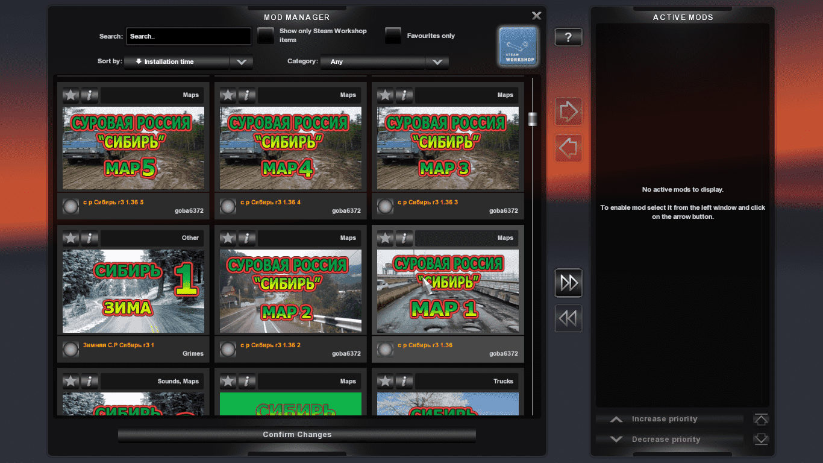Image resolution: width=823 pixels, height=463 pixels.
Task: Select the 'СИБИРЬ 1 ЗИМА' thumbnail
Action: click(133, 291)
